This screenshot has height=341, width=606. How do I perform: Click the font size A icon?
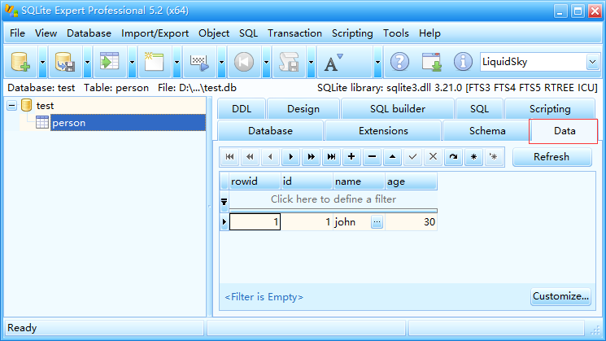(334, 62)
